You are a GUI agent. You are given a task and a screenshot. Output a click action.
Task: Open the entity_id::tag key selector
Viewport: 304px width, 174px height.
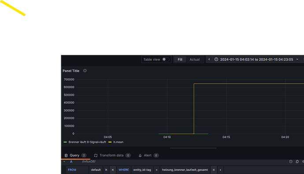click(142, 170)
